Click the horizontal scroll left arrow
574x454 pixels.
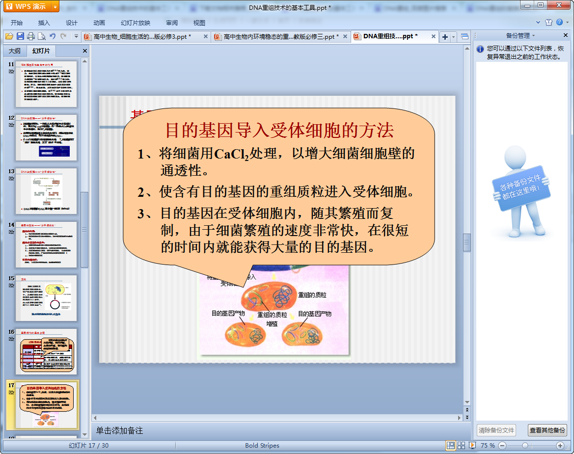pyautogui.click(x=95, y=417)
